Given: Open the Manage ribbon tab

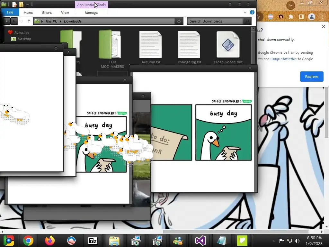Looking at the screenshot, I should [x=91, y=13].
